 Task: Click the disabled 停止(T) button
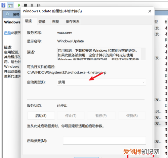pos(71,116)
